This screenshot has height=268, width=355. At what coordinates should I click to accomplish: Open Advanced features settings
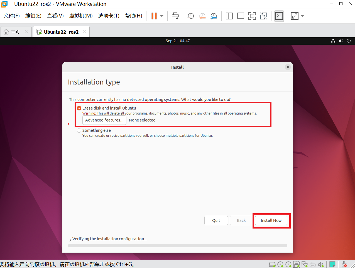(104, 120)
